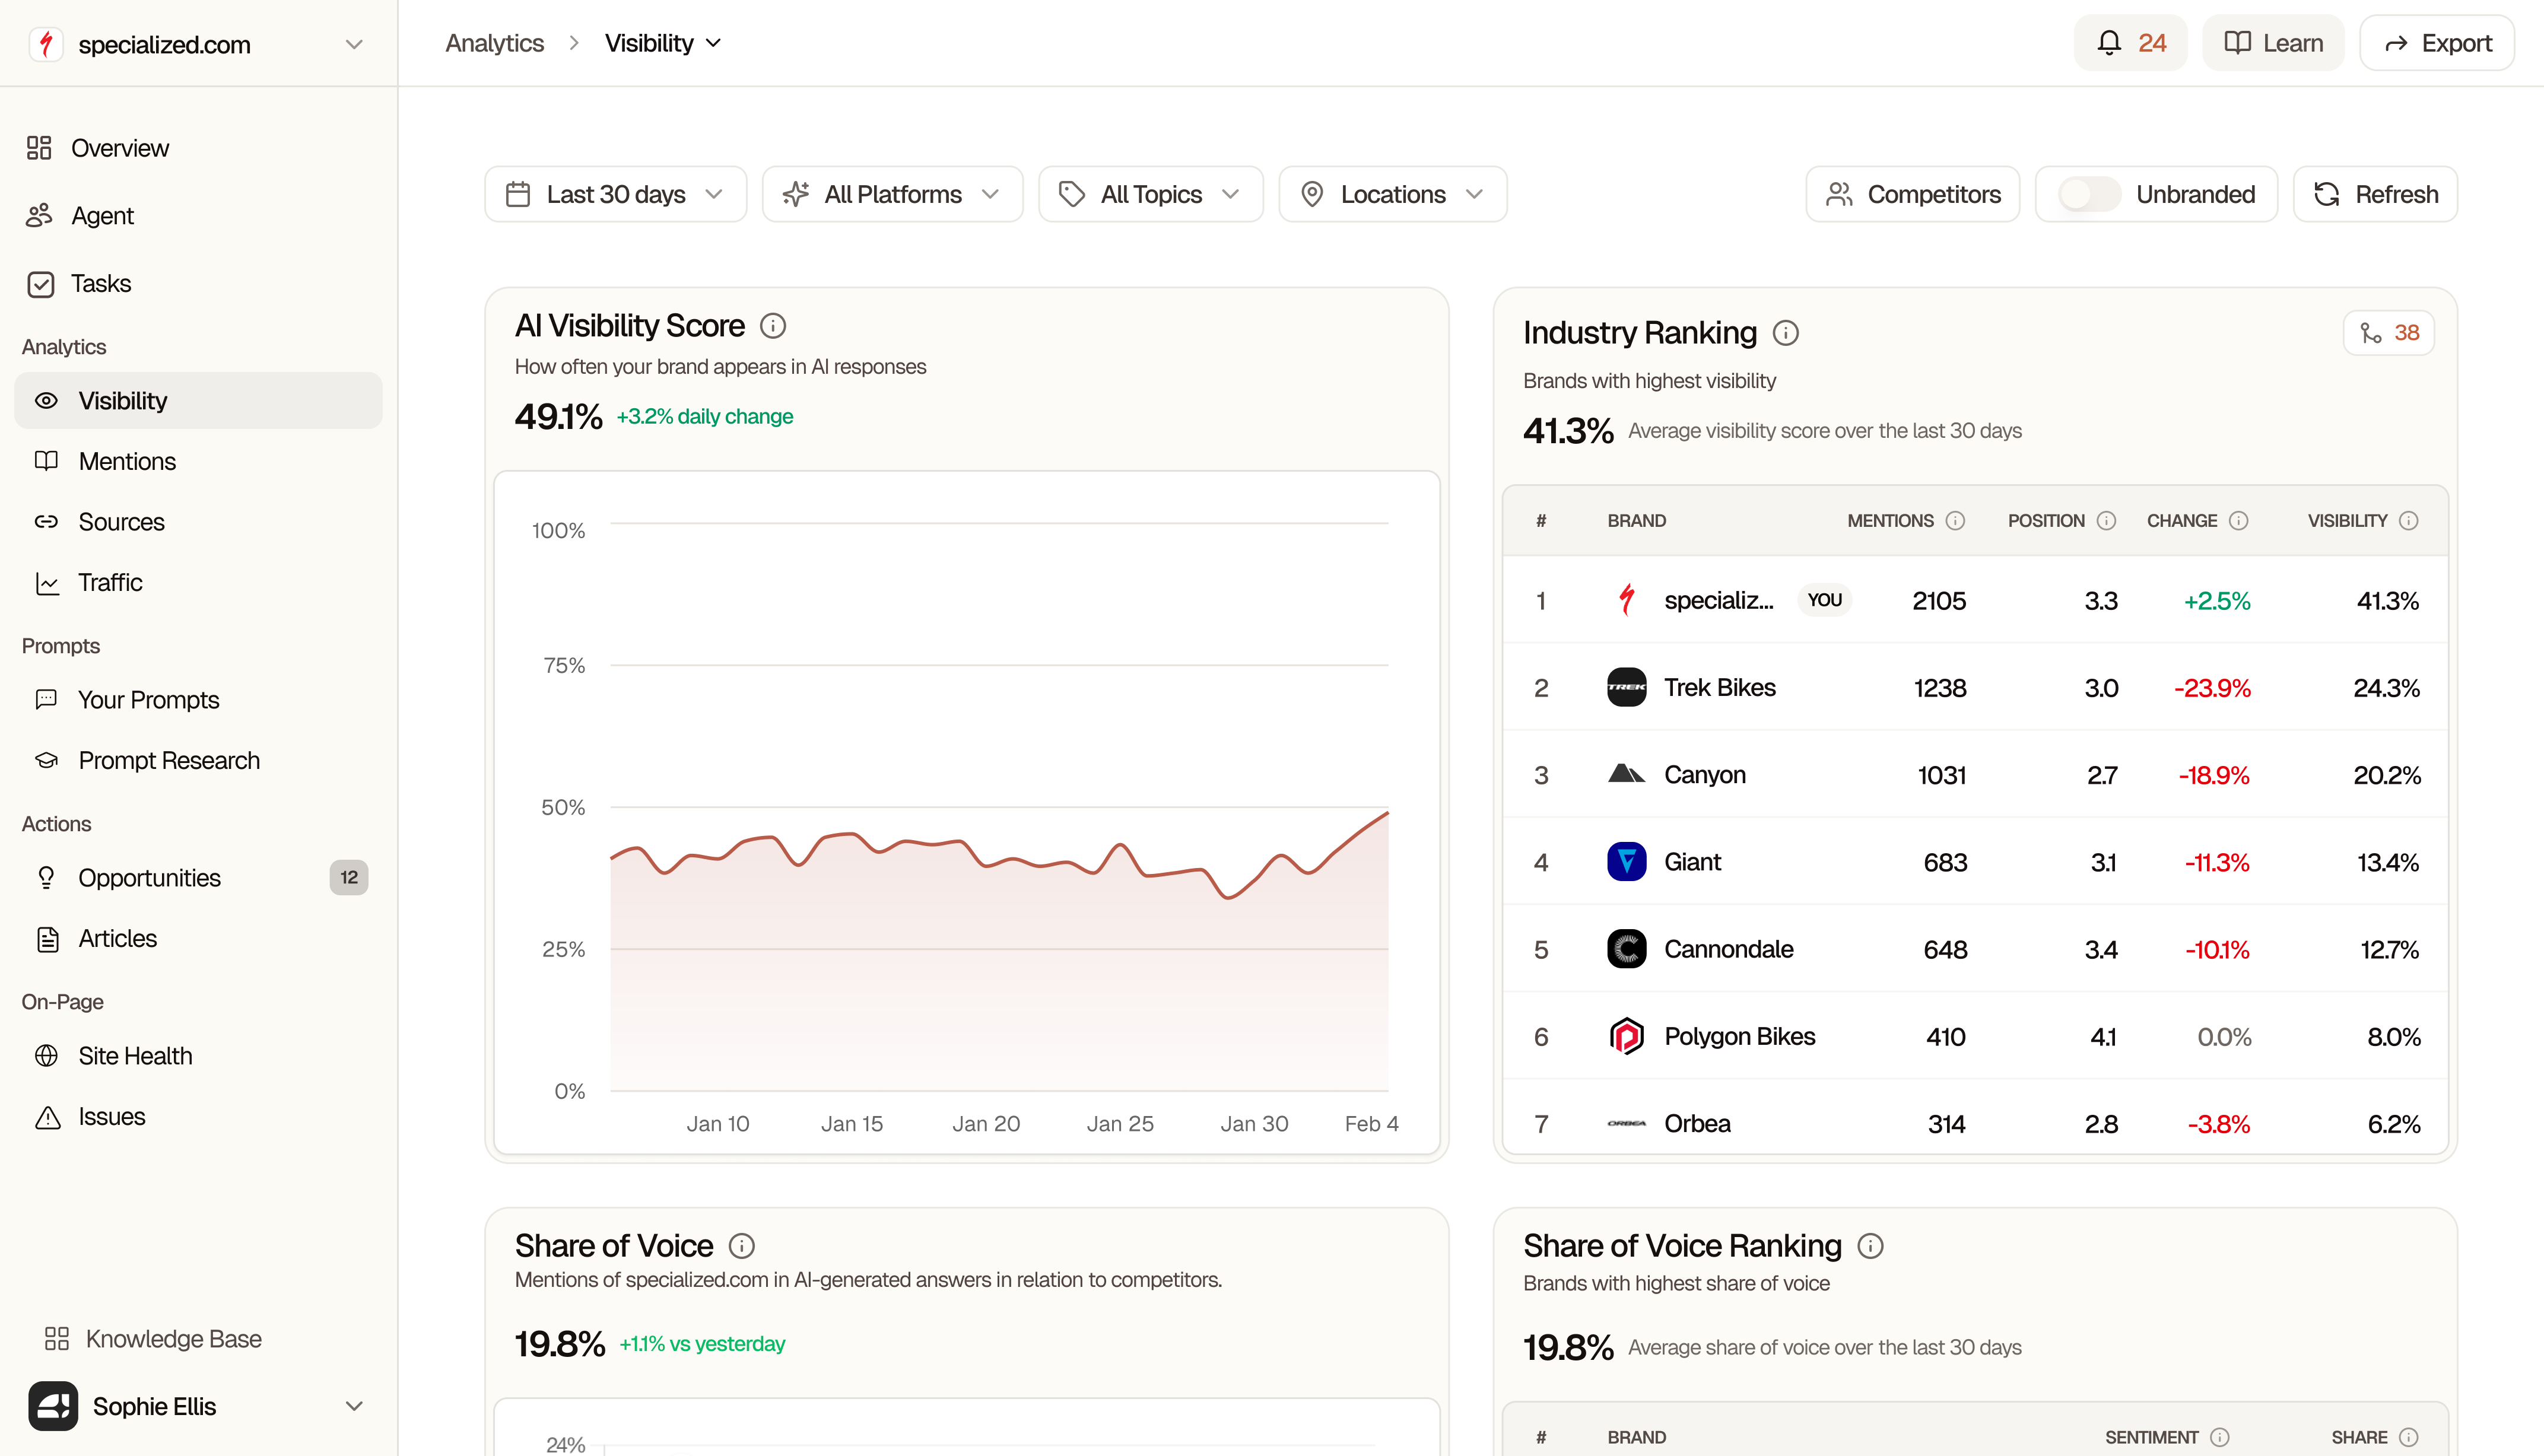
Task: Open Site Health in the sidebar
Action: 198,1056
